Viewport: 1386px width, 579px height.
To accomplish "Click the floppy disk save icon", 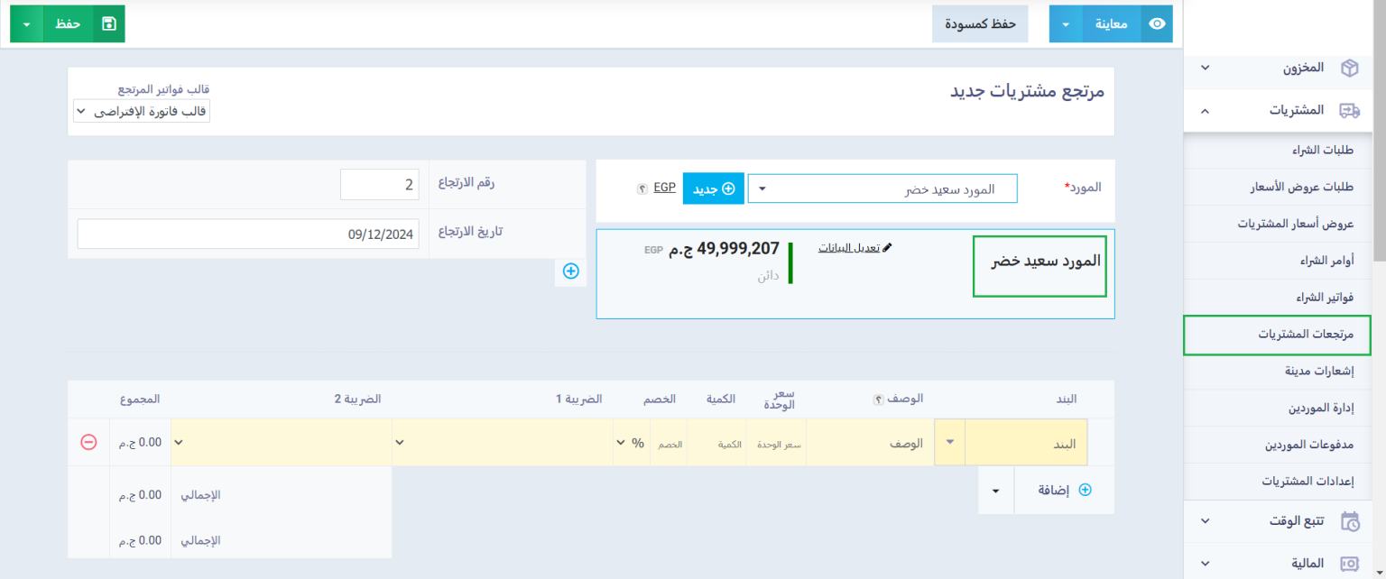I will 108,24.
